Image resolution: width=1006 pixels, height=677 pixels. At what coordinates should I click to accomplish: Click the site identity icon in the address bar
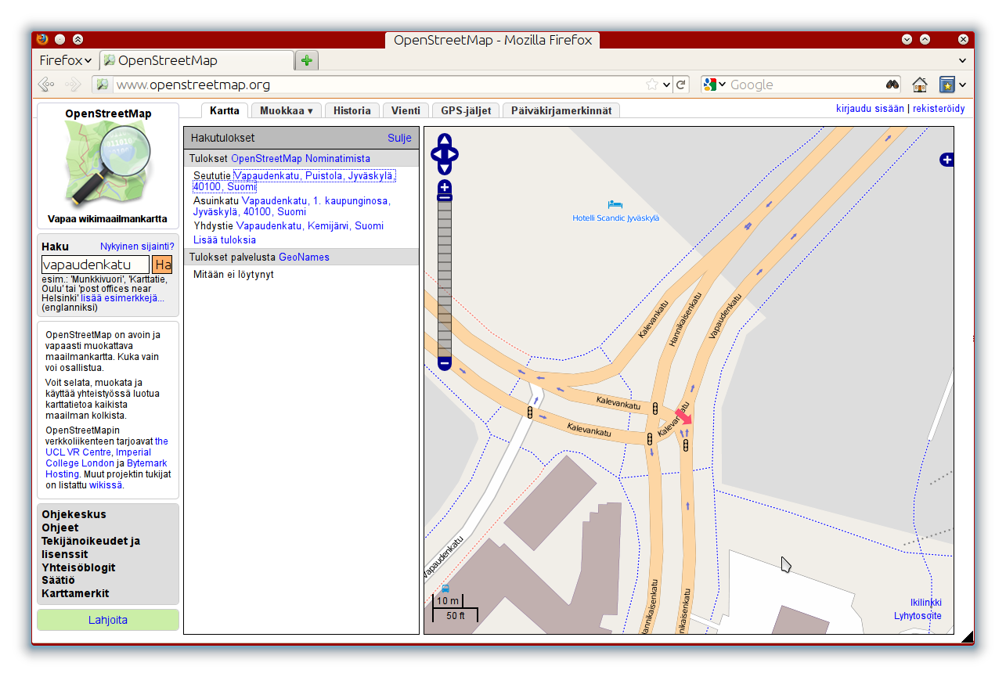102,85
